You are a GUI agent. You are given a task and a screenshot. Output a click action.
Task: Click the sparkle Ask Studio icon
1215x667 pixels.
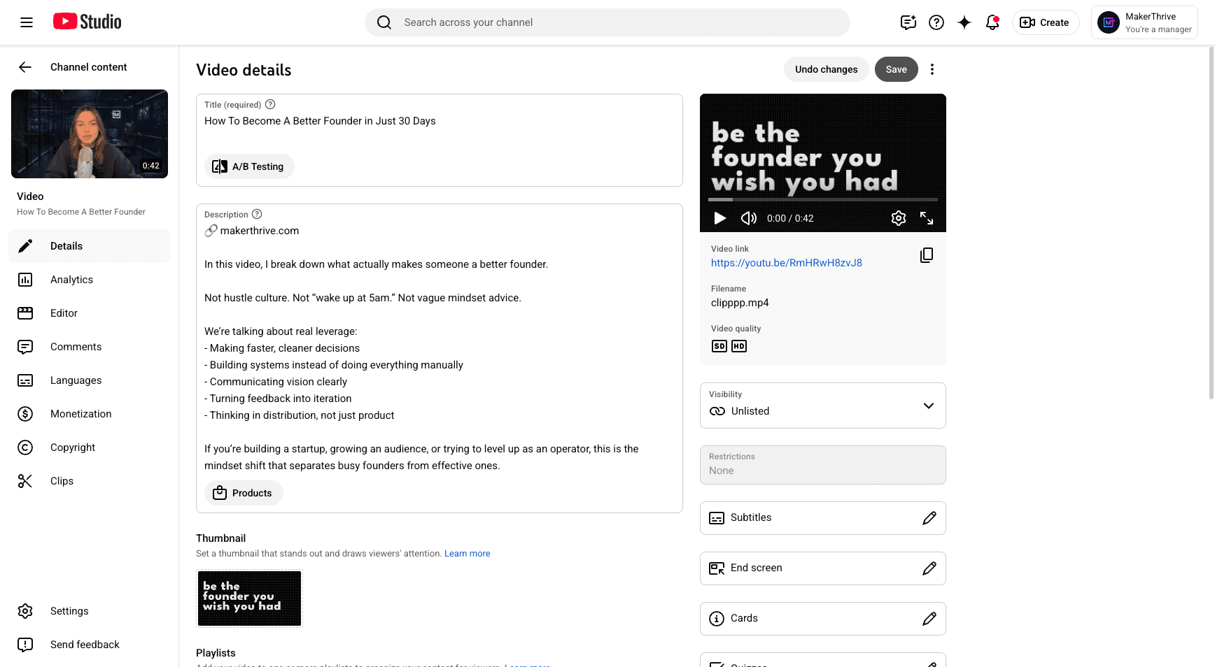tap(964, 22)
